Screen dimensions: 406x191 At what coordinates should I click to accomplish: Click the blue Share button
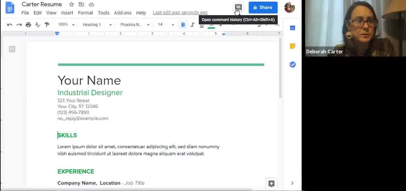click(x=263, y=7)
